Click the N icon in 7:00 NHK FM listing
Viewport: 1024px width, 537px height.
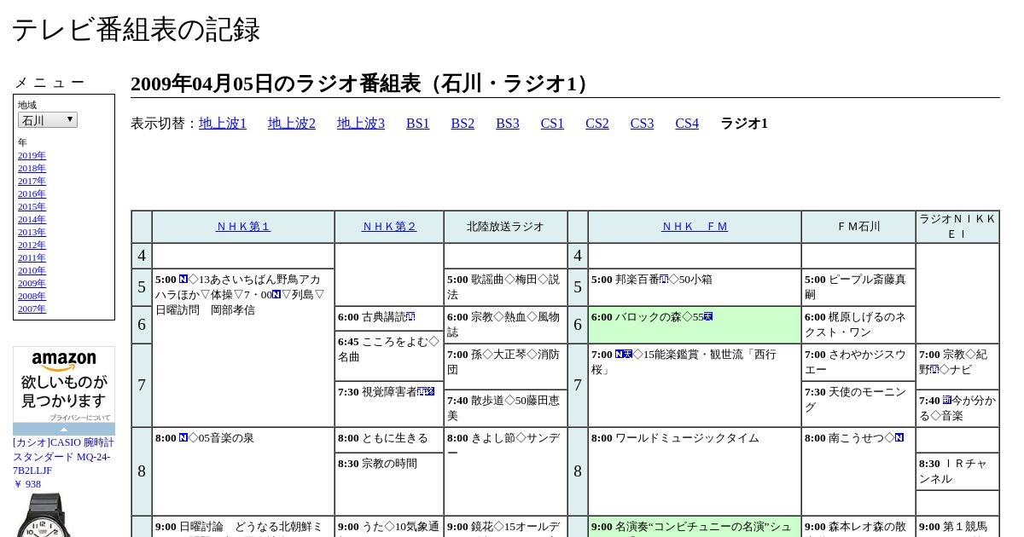click(620, 355)
